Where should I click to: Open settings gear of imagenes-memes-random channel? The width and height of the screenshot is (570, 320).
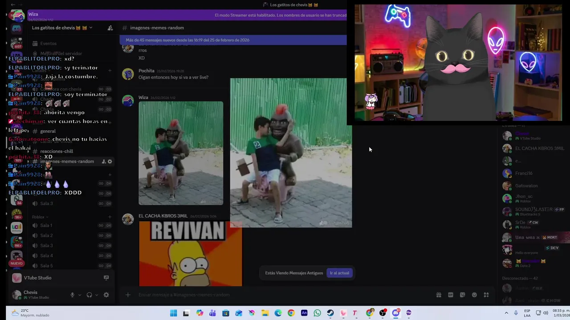[x=110, y=161]
